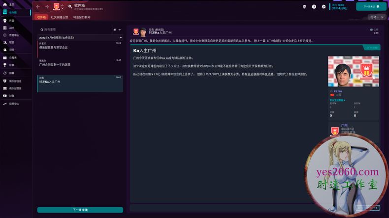Open 战术 tactics in the sidebar
Image resolution: width=389 pixels, height=218 pixels.
click(x=11, y=28)
